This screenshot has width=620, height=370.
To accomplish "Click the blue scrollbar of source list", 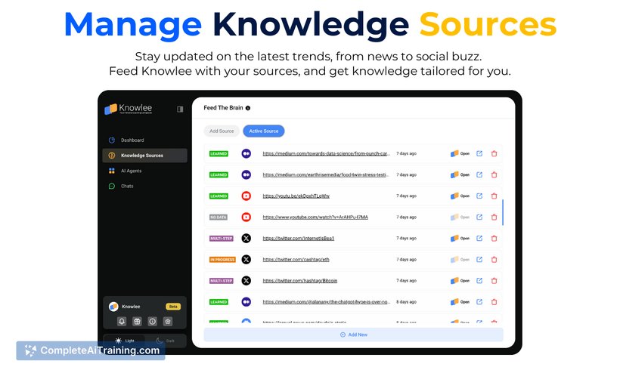I will (x=503, y=212).
